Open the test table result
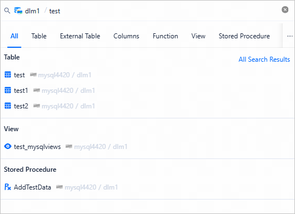The height and width of the screenshot is (214, 295). tap(19, 75)
